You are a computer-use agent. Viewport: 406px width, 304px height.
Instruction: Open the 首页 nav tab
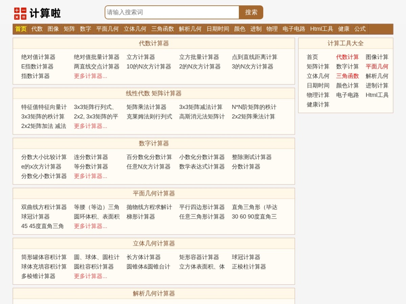tap(21, 29)
